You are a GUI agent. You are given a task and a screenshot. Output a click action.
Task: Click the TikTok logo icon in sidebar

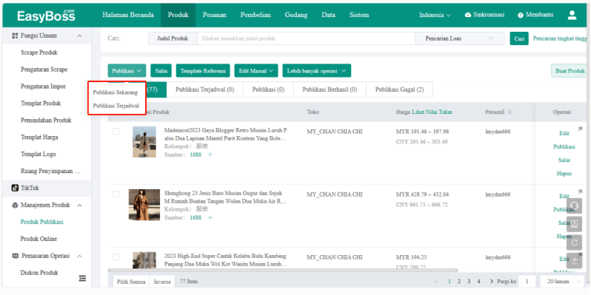pyautogui.click(x=15, y=188)
